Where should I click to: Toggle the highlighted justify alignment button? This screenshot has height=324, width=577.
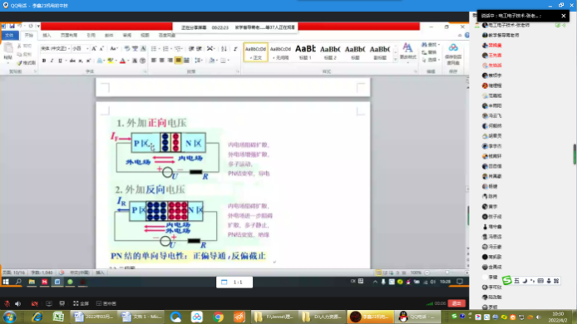(x=179, y=61)
